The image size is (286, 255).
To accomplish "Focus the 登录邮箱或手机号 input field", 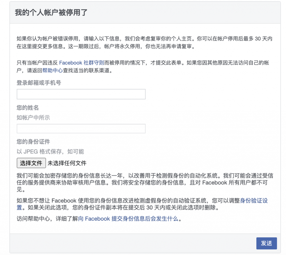I will click(x=81, y=94).
